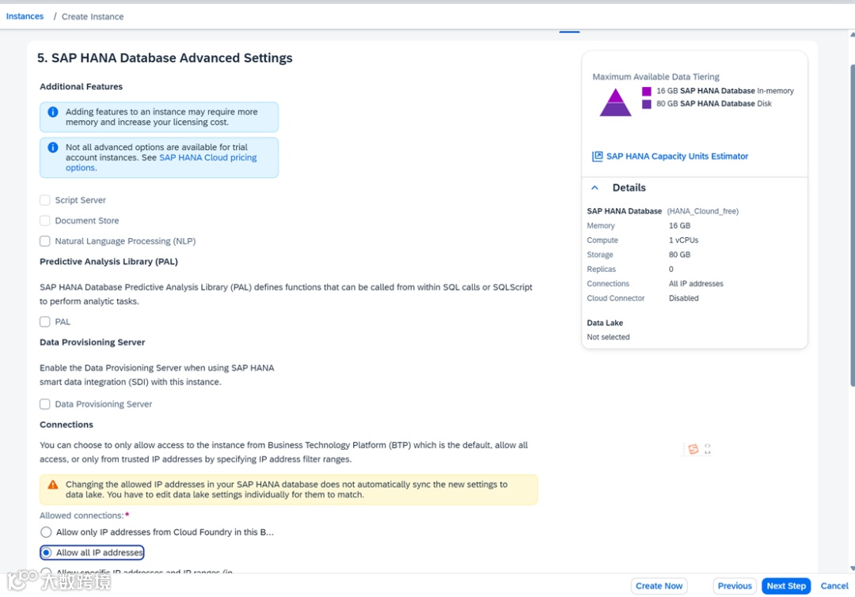Click the magenta In-memory legend swatch
This screenshot has width=855, height=597.
click(647, 91)
